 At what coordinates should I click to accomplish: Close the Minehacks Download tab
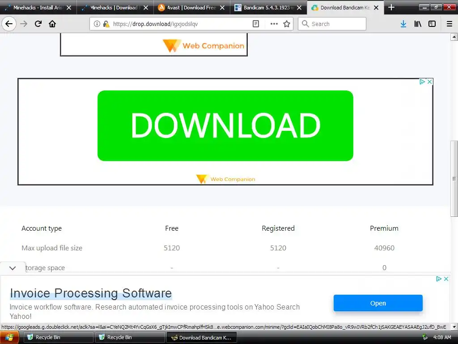tap(145, 8)
